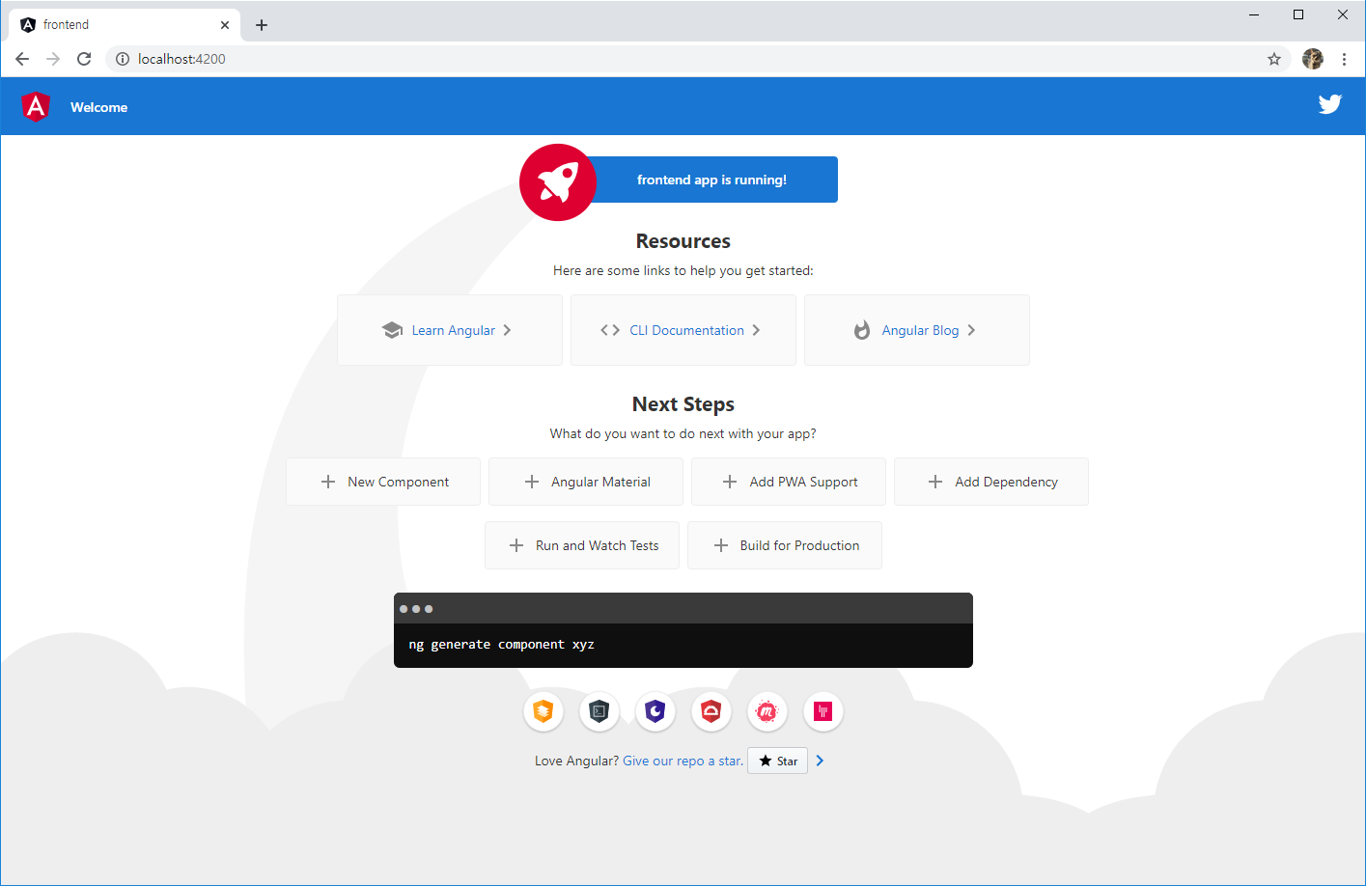Open the dark Angular CLI shield icon

click(x=599, y=712)
